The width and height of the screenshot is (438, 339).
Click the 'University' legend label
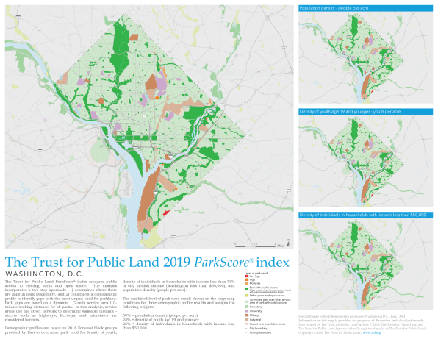256,311
